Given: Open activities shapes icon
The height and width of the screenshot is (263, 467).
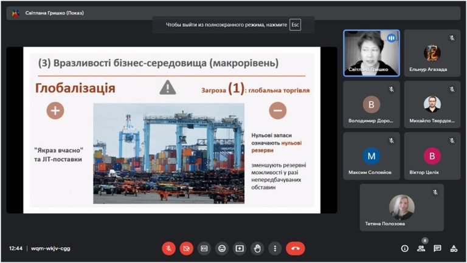Looking at the screenshot, I should 454,248.
